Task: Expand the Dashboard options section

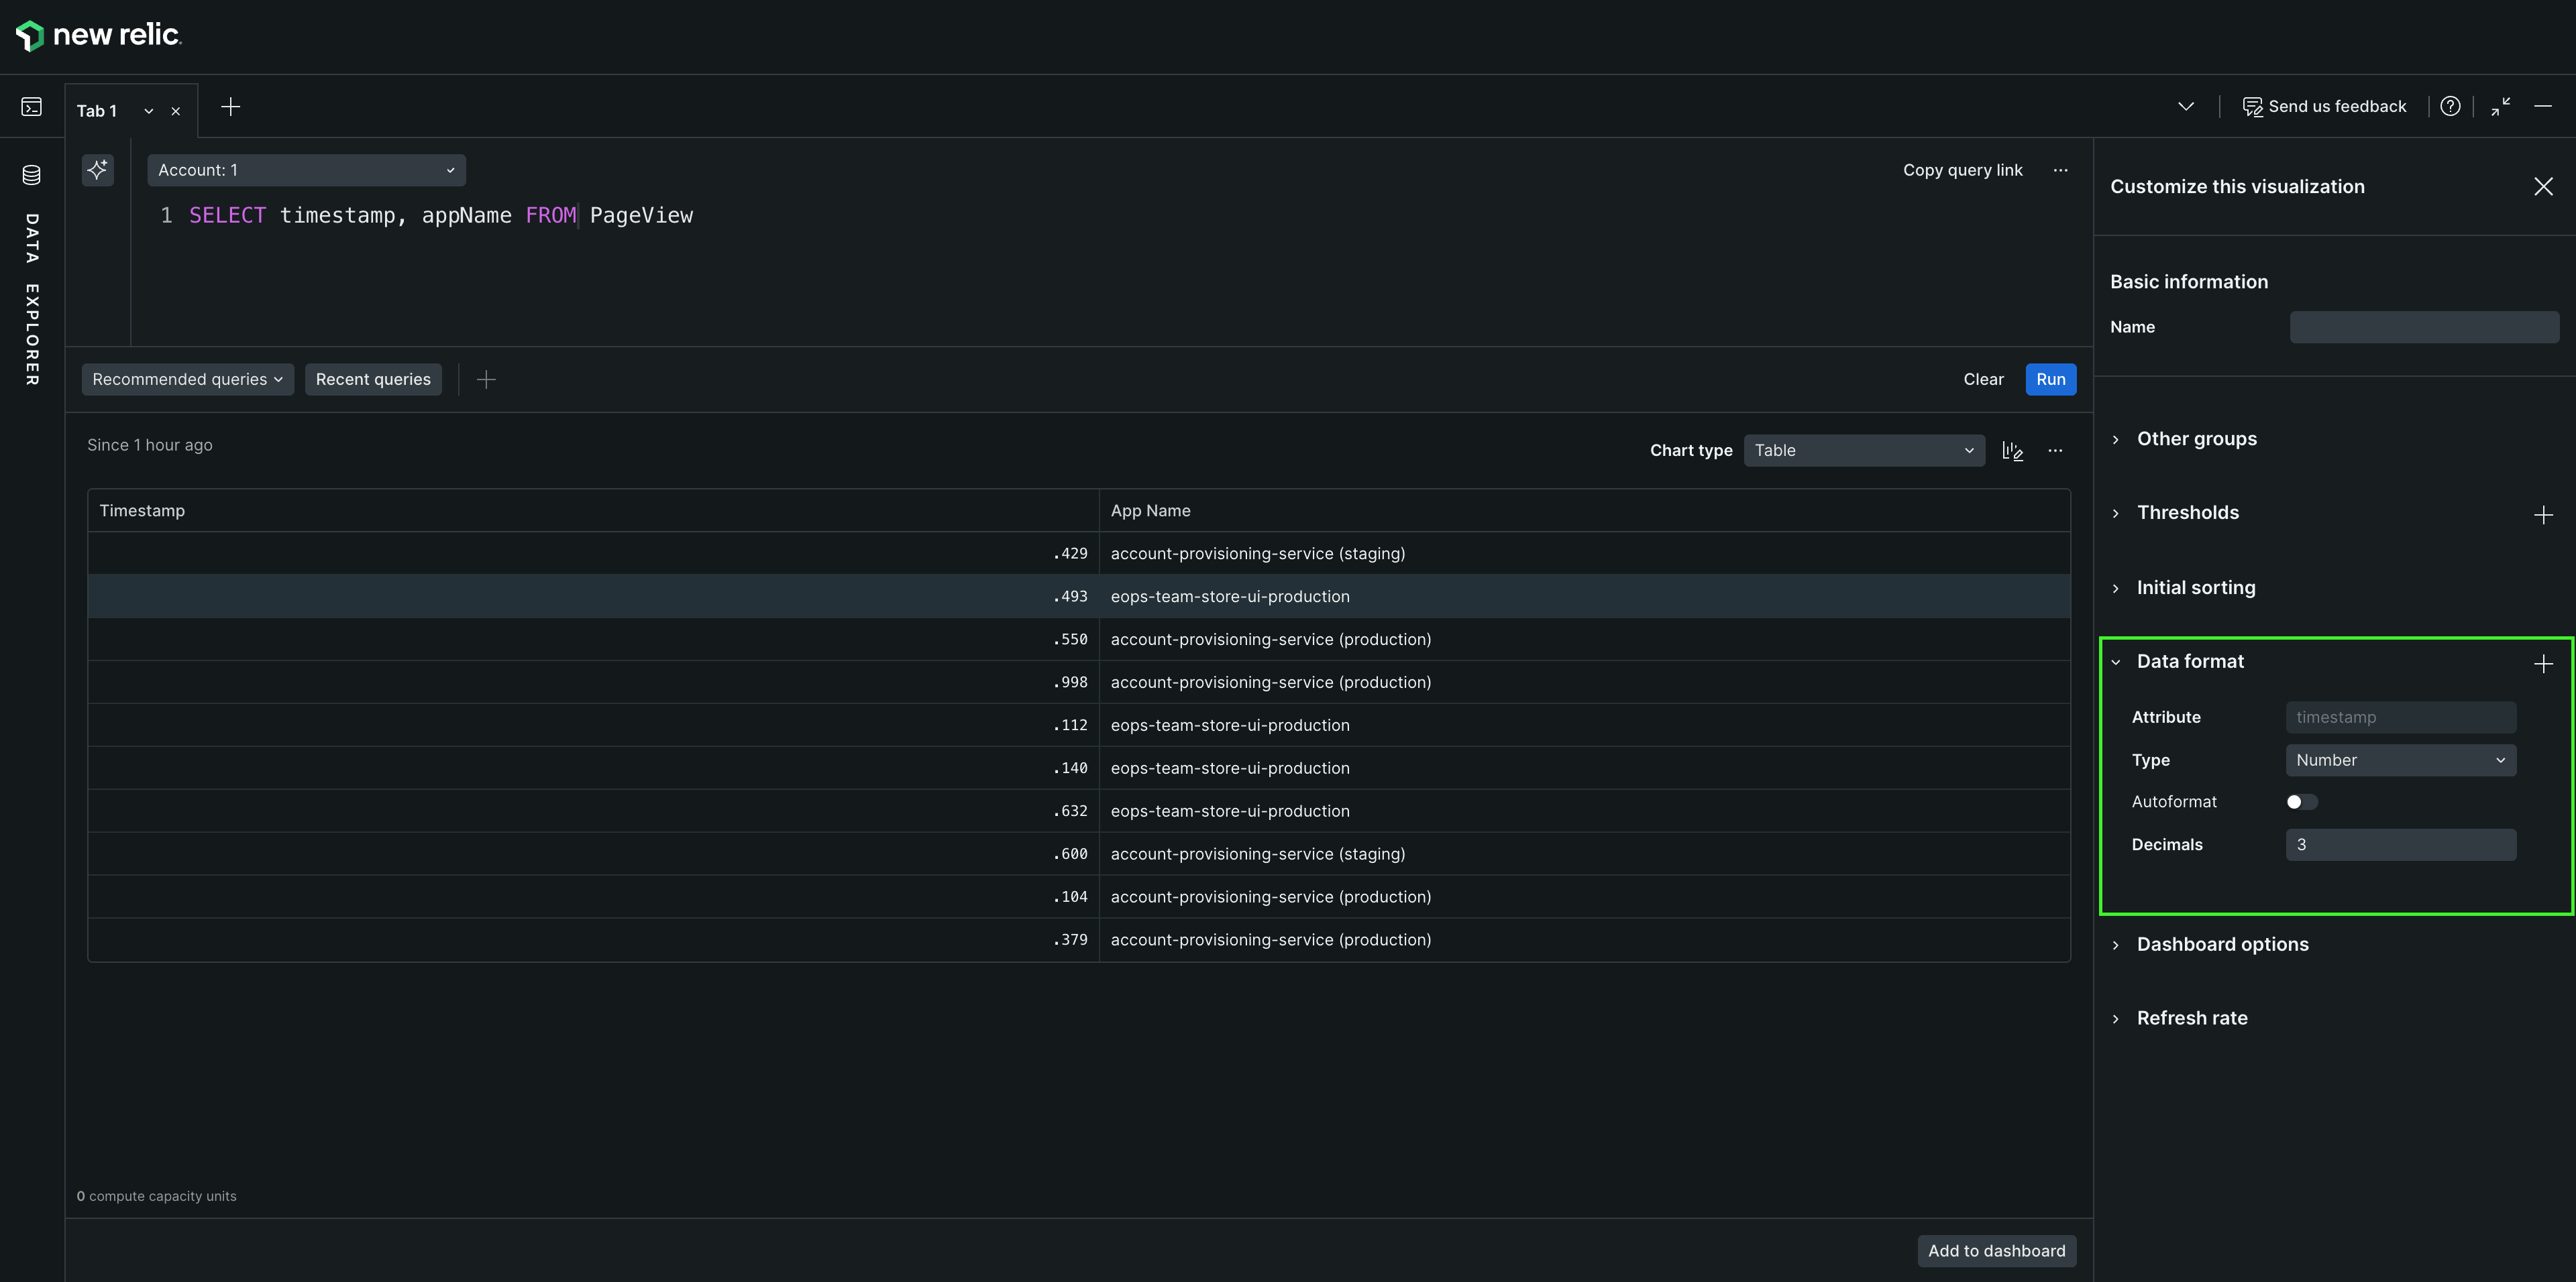Action: tap(2221, 944)
